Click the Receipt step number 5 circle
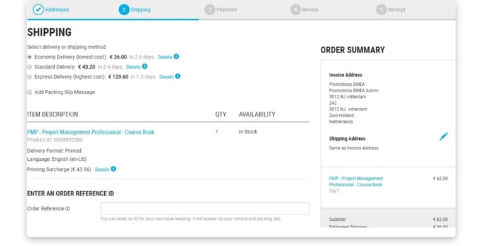Viewport: 485px width, 246px height. coord(381,9)
